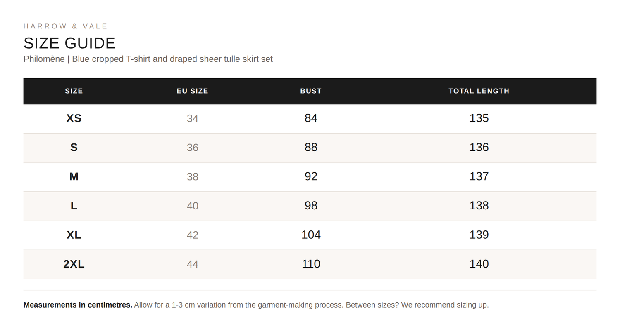The width and height of the screenshot is (620, 329).
Task: Select the XL size row label
Action: (x=74, y=235)
